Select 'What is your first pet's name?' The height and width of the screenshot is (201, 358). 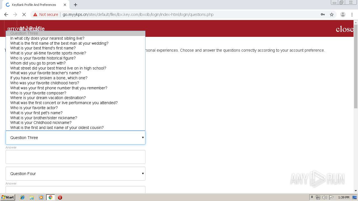click(76, 113)
